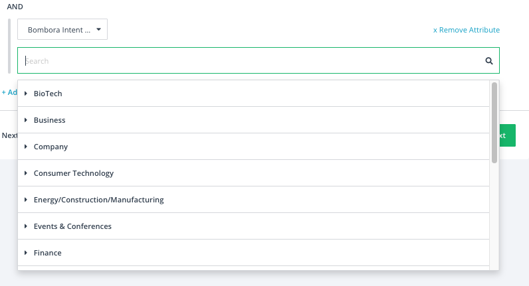This screenshot has height=286, width=529.
Task: Select the Consumer Technology item
Action: click(253, 173)
